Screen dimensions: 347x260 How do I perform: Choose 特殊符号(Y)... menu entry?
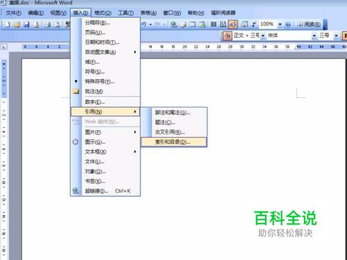(105, 81)
